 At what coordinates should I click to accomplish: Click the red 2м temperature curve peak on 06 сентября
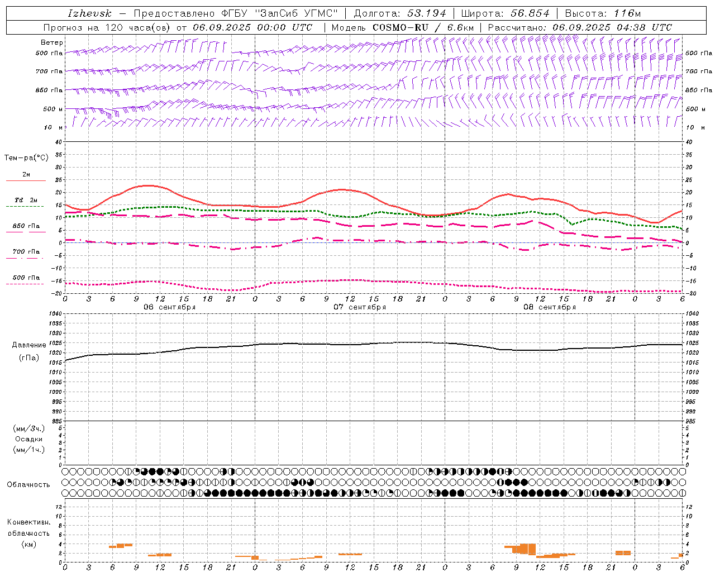coord(147,185)
